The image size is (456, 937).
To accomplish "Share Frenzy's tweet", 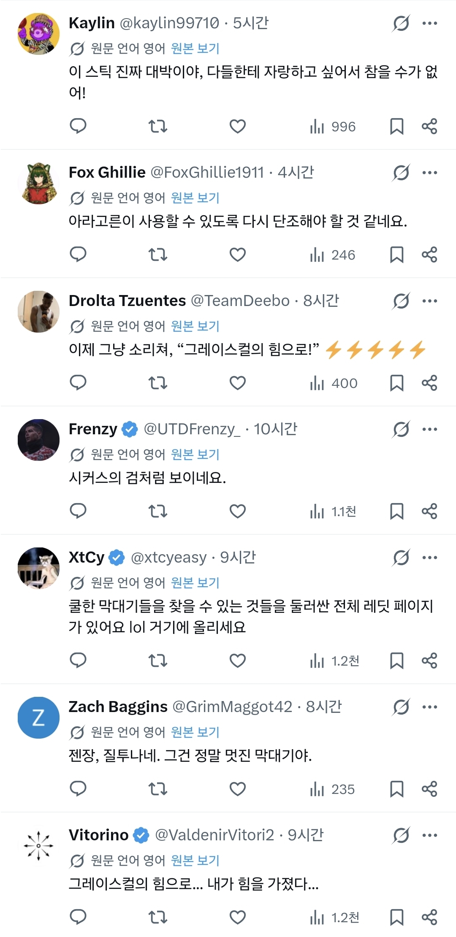I will 429,511.
